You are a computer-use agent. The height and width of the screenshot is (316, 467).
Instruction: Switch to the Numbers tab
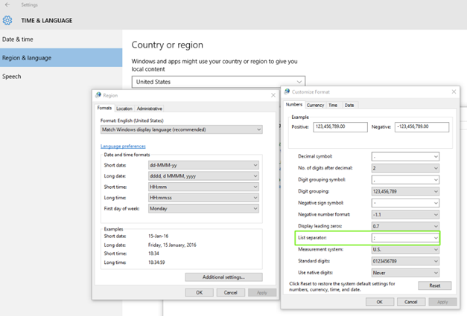coord(294,104)
